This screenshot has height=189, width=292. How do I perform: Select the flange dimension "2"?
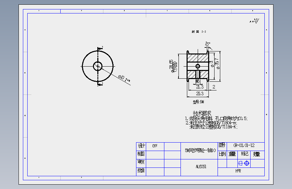214,87
